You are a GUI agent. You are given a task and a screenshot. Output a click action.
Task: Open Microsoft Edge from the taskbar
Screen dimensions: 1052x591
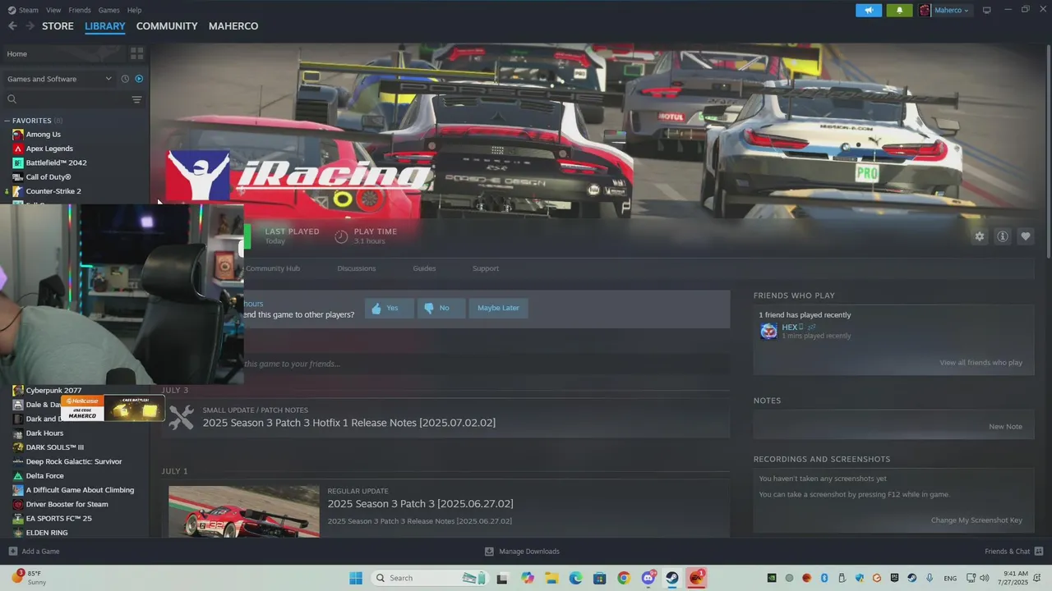tap(575, 578)
